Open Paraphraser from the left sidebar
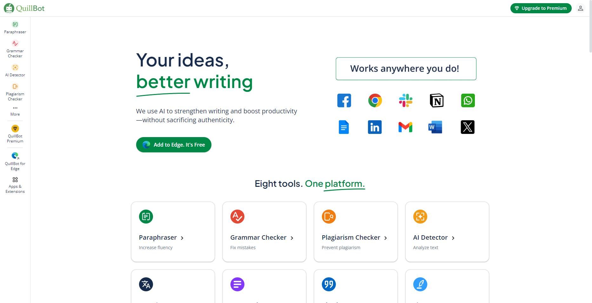The image size is (592, 303). click(15, 28)
